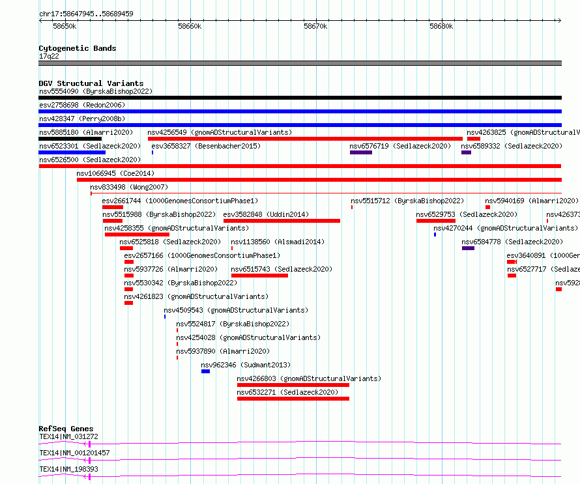The width and height of the screenshot is (580, 484).
Task: Click nsv6525818 (Sedlazeck2020) label
Action: click(170, 242)
